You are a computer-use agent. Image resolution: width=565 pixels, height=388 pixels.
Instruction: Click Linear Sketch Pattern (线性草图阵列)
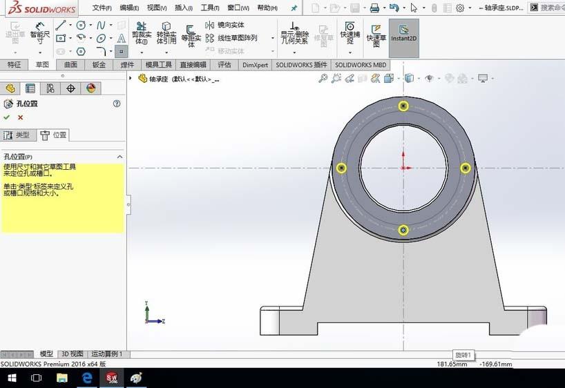coord(231,38)
